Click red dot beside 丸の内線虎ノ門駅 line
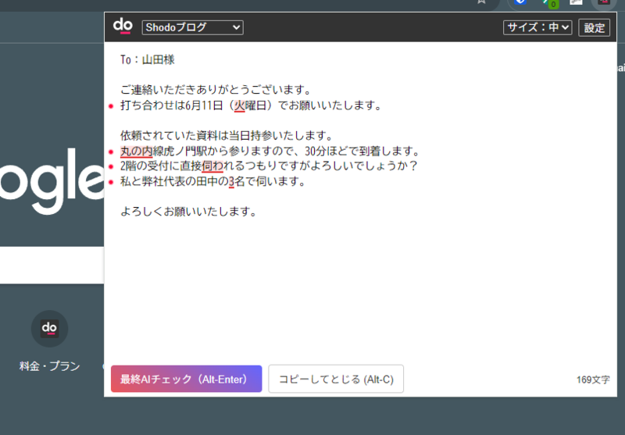Screen dimensions: 625x435 pyautogui.click(x=111, y=152)
